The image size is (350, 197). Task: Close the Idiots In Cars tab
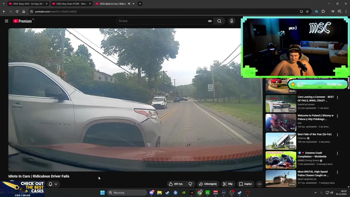[x=133, y=4]
